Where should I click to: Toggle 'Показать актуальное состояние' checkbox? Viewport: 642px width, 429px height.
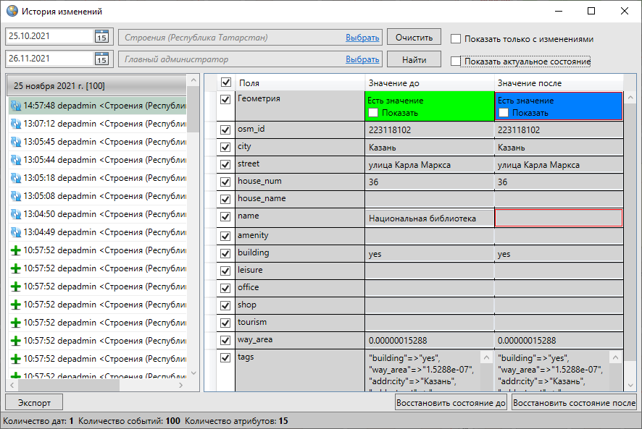pyautogui.click(x=456, y=61)
